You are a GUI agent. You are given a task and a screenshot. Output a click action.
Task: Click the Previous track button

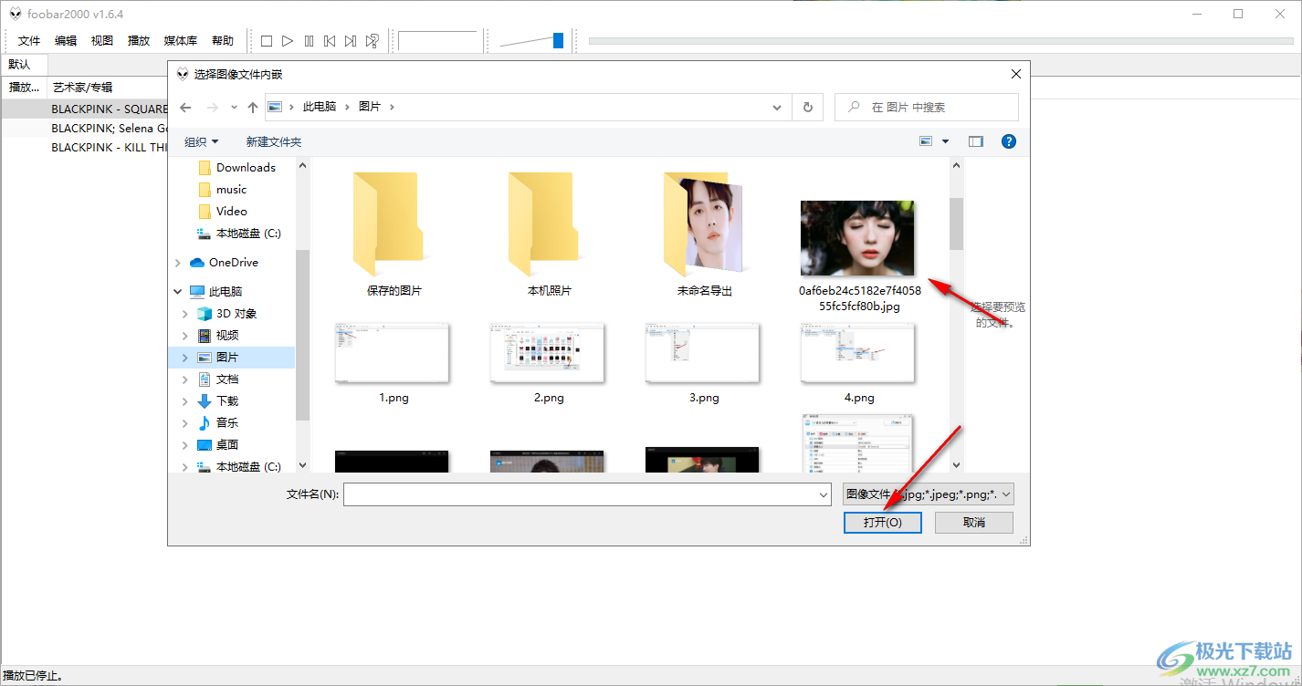[330, 41]
